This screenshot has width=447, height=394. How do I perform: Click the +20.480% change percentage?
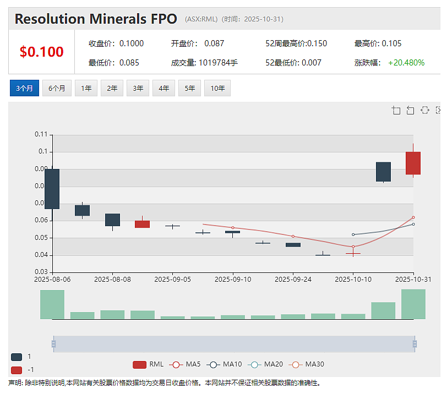406,63
